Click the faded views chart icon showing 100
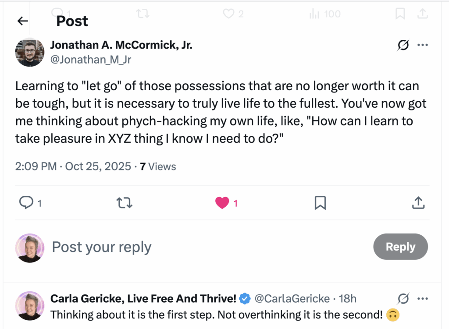Screen dimensions: 449x329 tap(314, 14)
